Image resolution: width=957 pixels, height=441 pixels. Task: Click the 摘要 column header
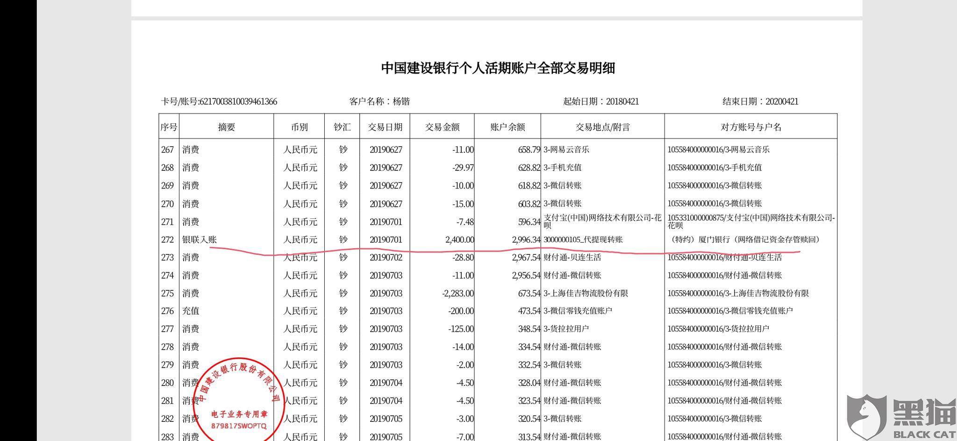coord(227,127)
